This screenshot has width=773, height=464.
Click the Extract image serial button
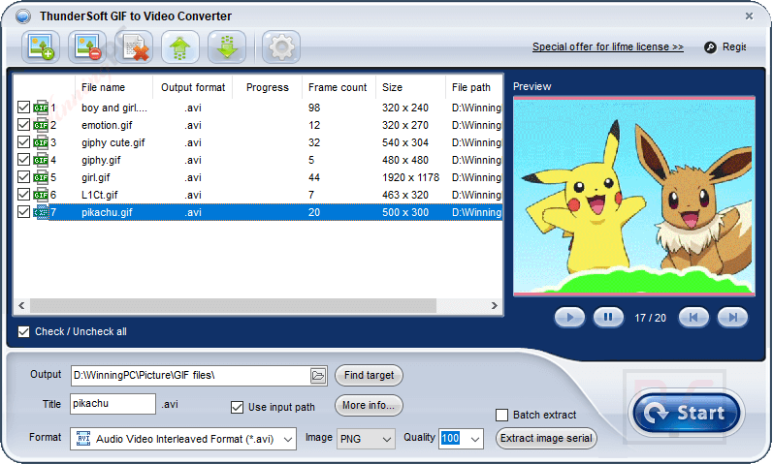[x=546, y=439]
